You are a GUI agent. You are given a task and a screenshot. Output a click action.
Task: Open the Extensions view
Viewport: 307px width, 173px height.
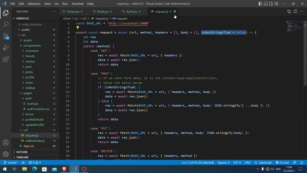tap(6, 59)
